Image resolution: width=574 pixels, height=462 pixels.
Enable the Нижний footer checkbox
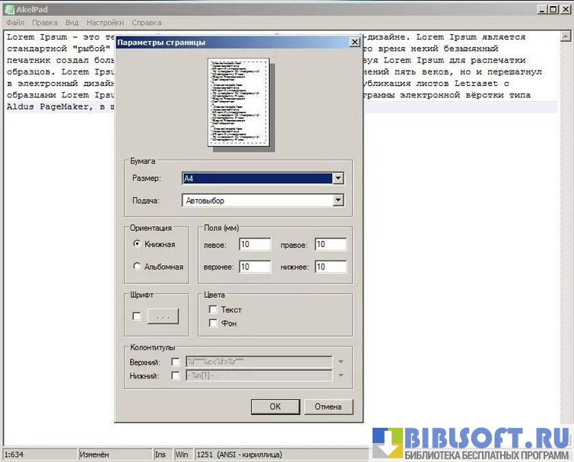[x=176, y=376]
